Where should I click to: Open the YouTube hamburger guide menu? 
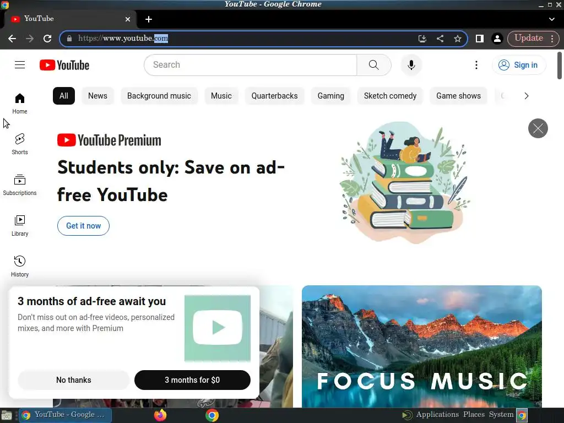tap(20, 65)
